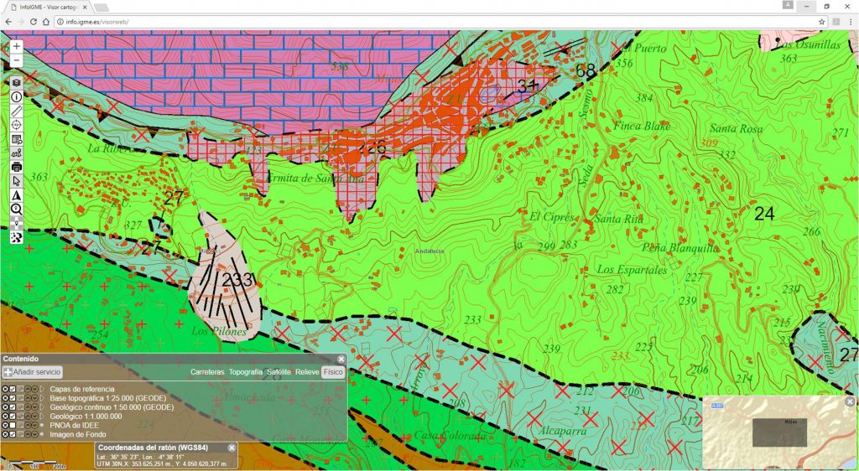Uncheck Base topográfica 1:25.000 visibility

[13, 398]
